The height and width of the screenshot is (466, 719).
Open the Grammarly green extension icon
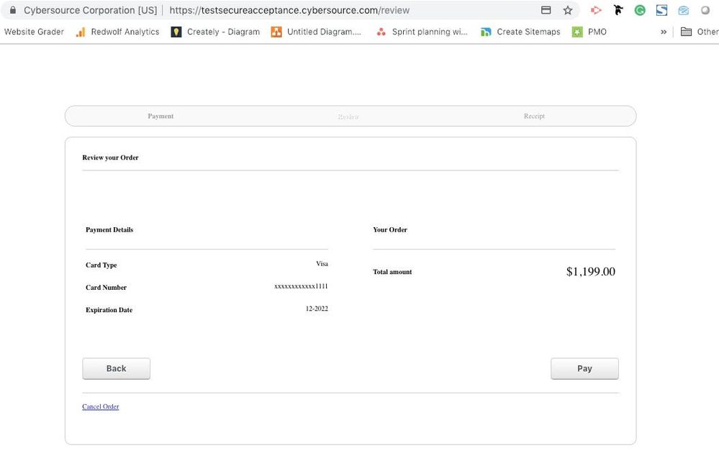click(640, 10)
